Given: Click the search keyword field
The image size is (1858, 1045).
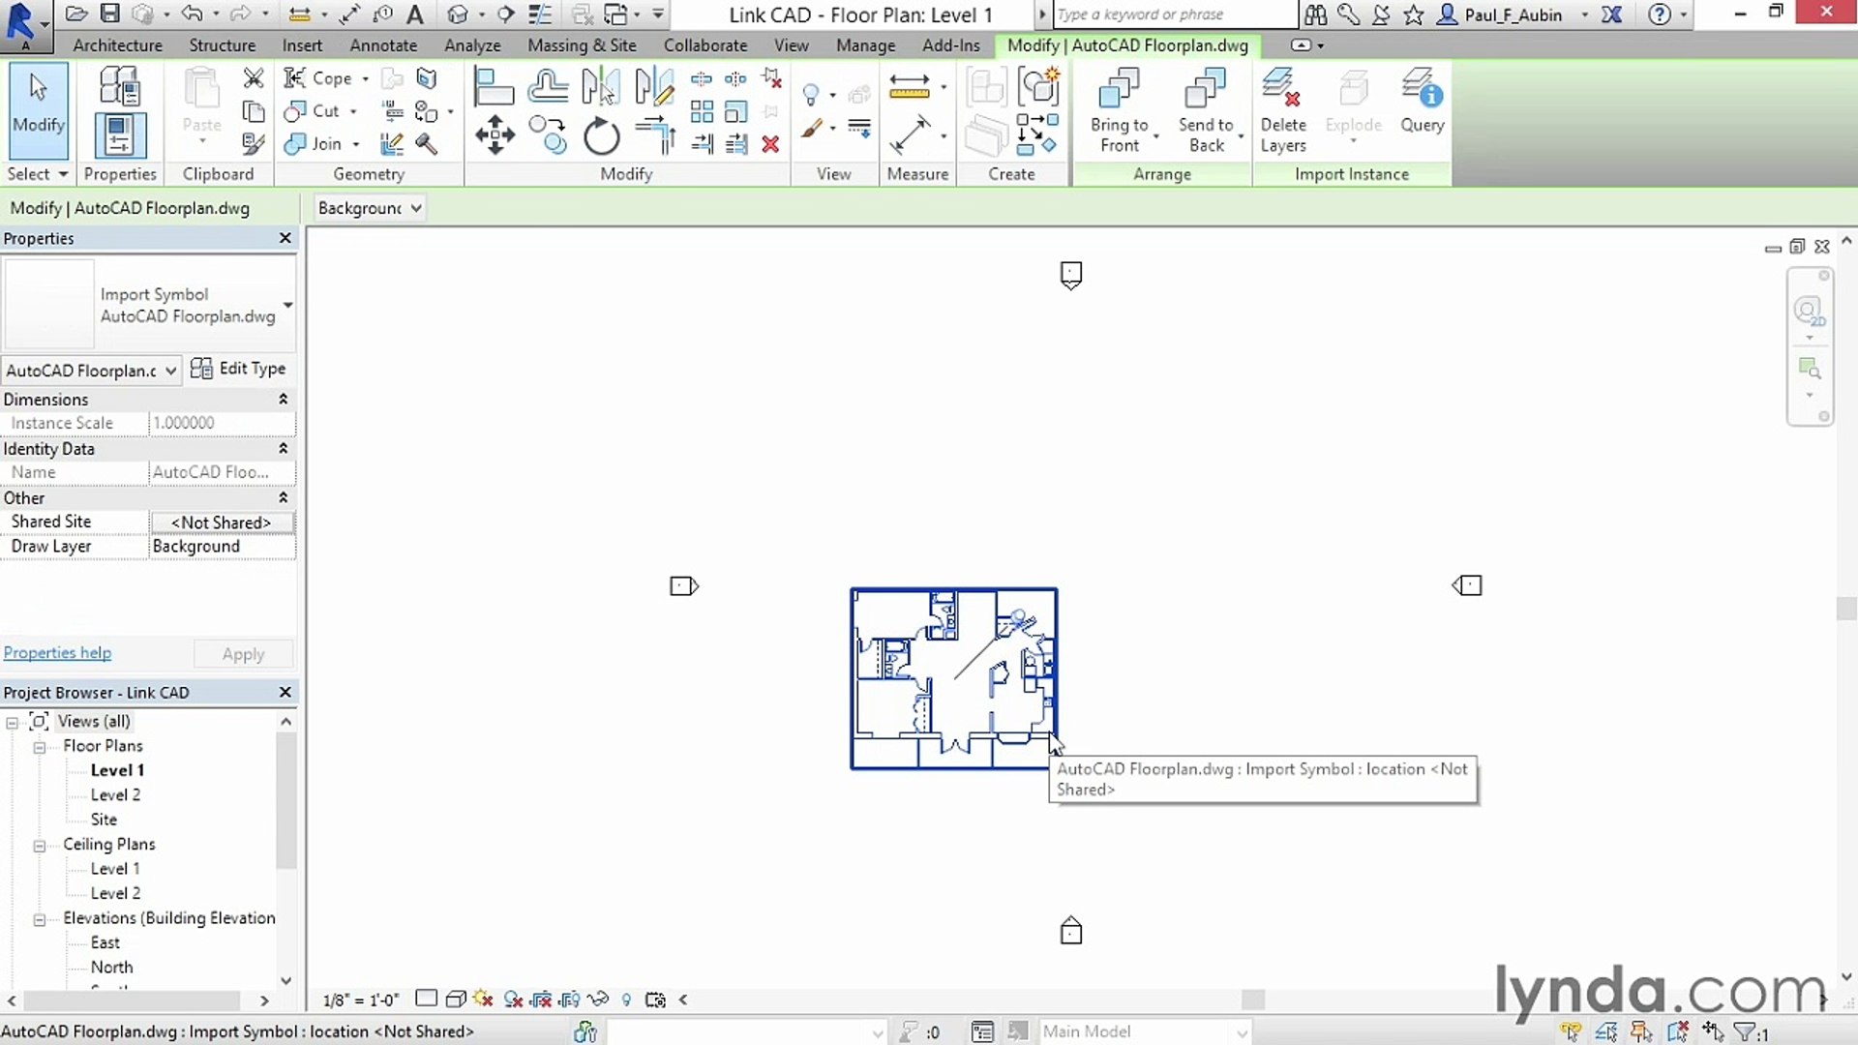Looking at the screenshot, I should (x=1174, y=15).
